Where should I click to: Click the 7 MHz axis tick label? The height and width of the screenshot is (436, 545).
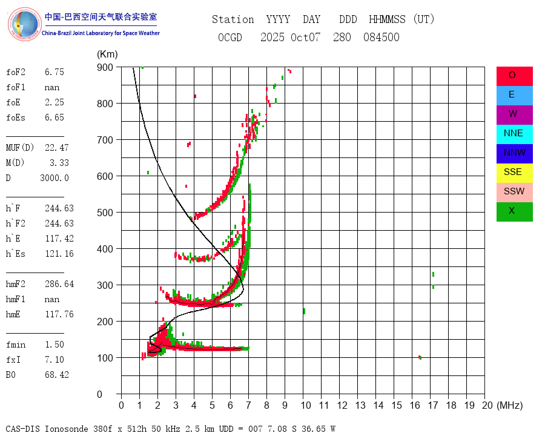click(248, 405)
